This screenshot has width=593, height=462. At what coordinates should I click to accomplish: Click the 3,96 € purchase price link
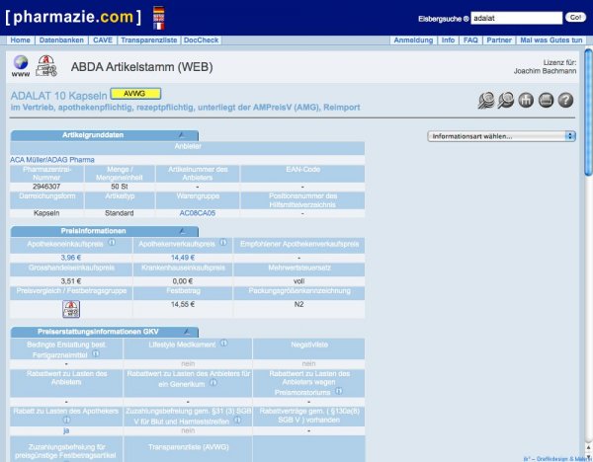coord(71,258)
